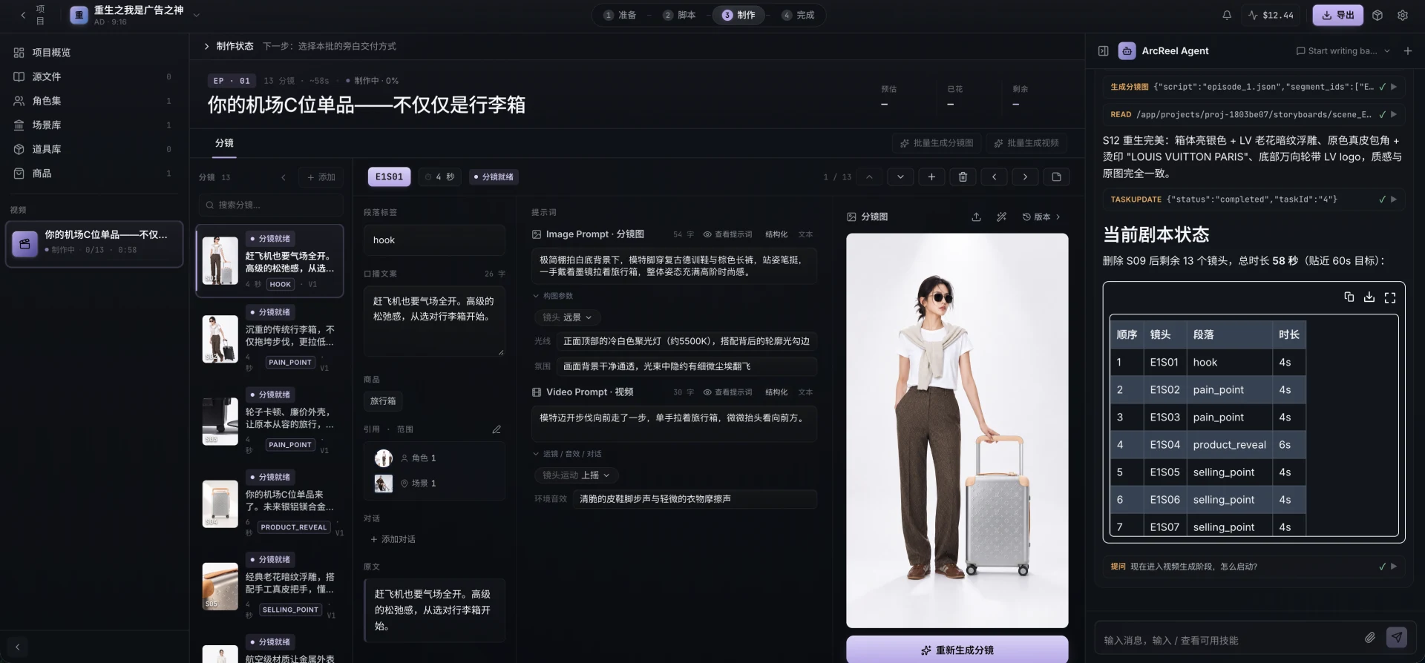Expand the script status table to fullscreen

point(1390,297)
